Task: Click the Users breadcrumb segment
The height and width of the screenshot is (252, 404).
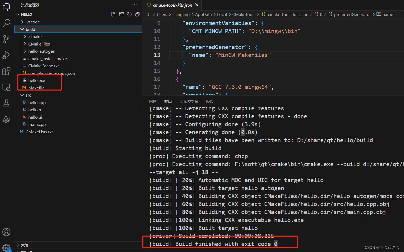Action: pyautogui.click(x=162, y=14)
